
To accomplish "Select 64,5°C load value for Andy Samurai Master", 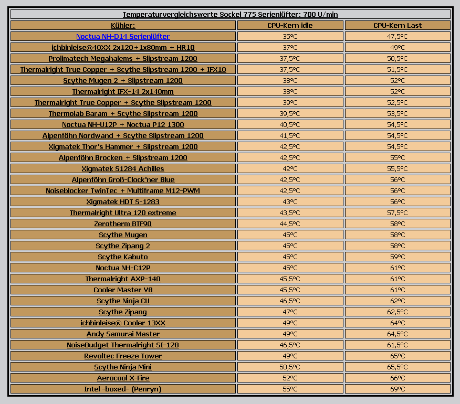I will [398, 334].
